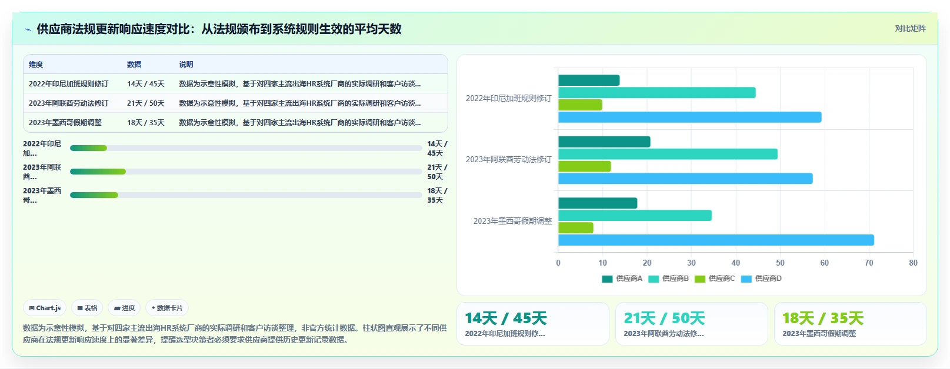Click the title icon left of 供应商法规更新响应速度对比
950x369 pixels.
tap(28, 29)
